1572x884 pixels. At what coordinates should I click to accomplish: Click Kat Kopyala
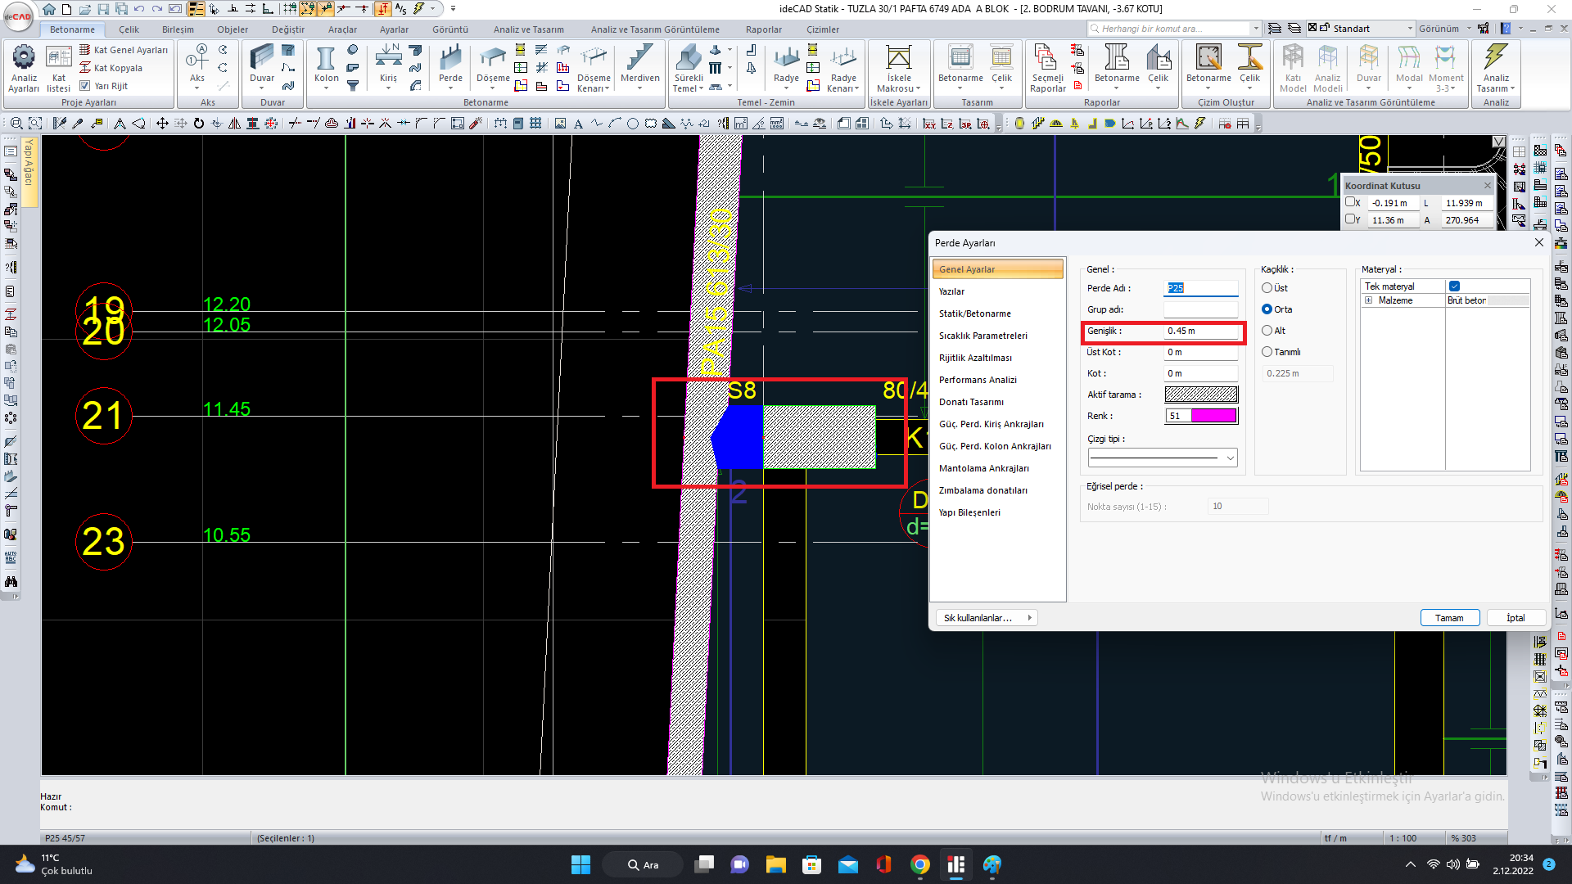(x=111, y=68)
